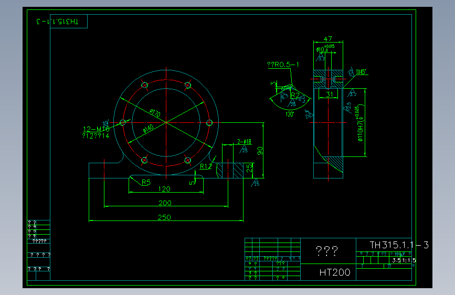Select the 200 hole spacing dimension
The image size is (455, 295).
[165, 203]
